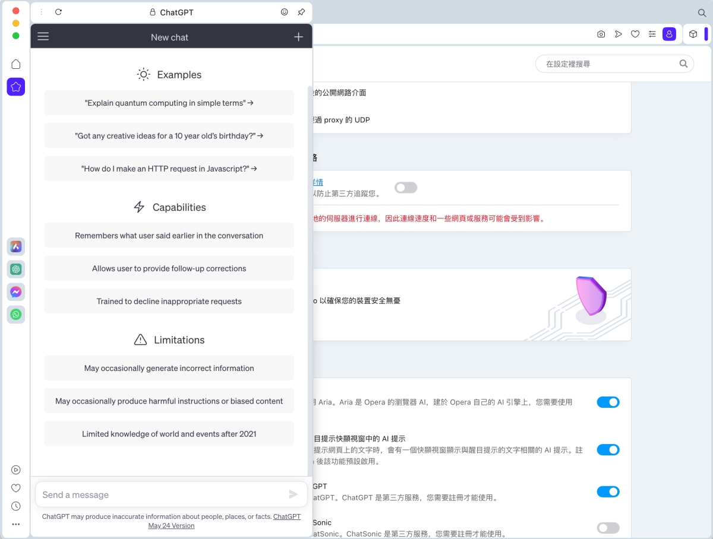Click the red server warning text

coord(429,218)
